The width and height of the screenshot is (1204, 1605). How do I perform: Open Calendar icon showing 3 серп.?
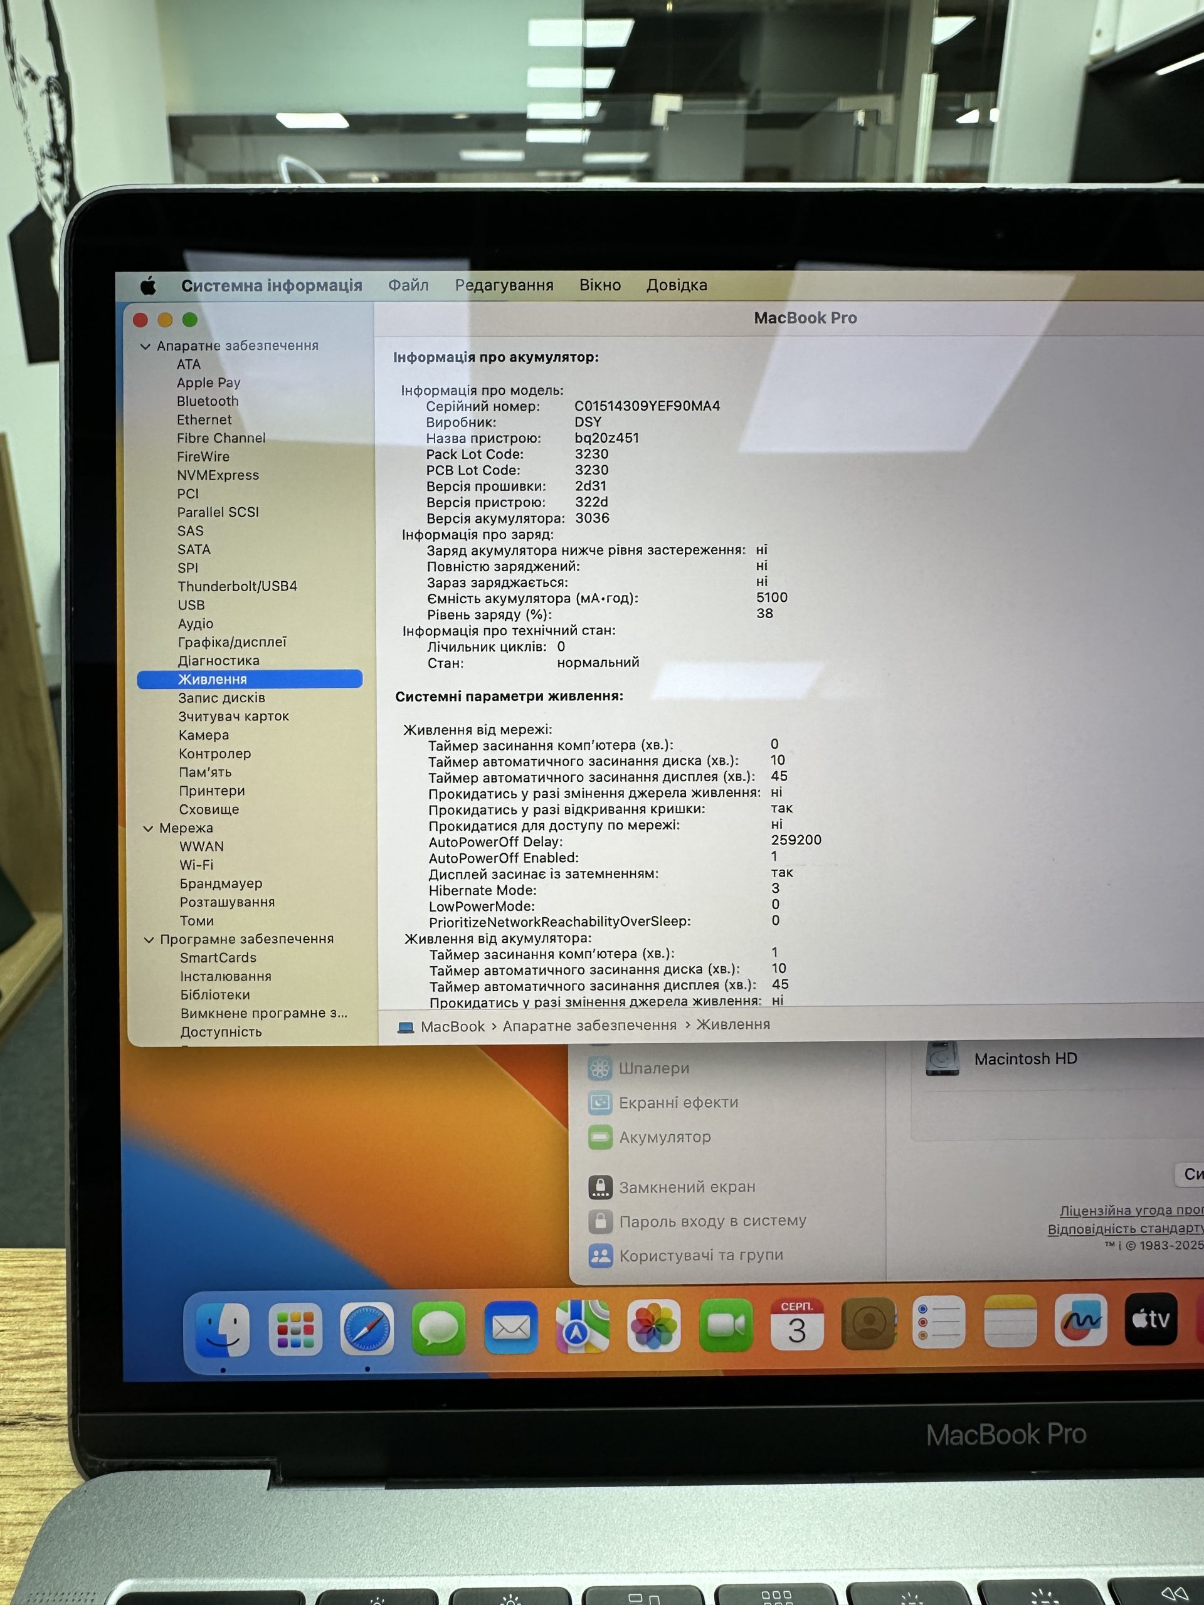(x=797, y=1325)
